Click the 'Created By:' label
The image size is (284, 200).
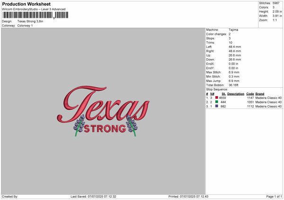click(10, 197)
